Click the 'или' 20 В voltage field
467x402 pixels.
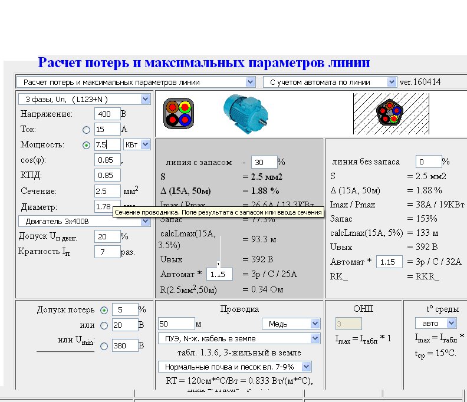click(125, 325)
